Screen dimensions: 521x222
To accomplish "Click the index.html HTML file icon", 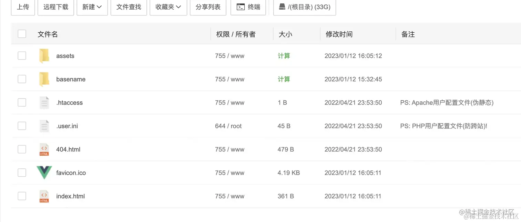I will [x=44, y=196].
